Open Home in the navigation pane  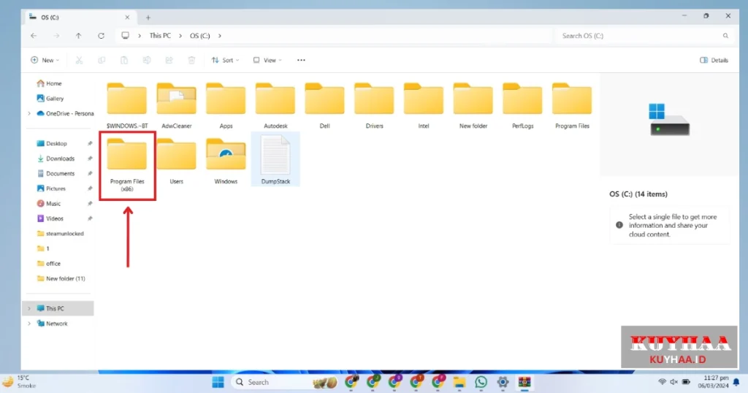click(x=49, y=83)
